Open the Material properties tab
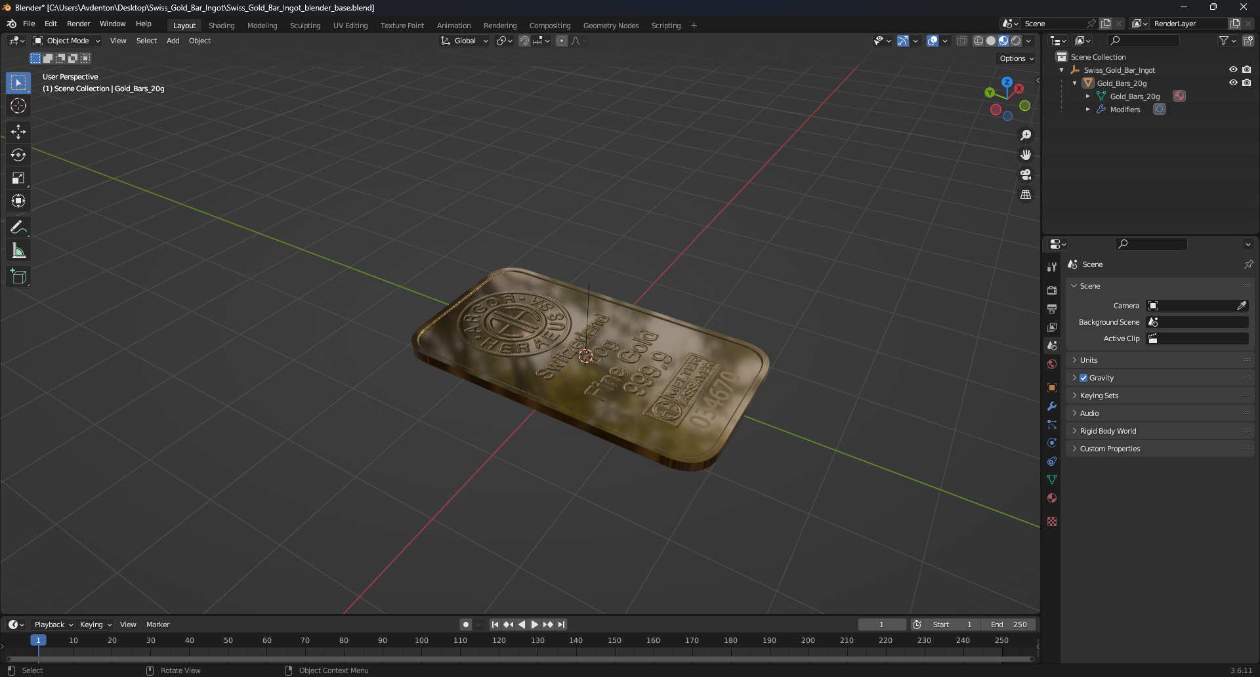The image size is (1260, 677). tap(1052, 498)
